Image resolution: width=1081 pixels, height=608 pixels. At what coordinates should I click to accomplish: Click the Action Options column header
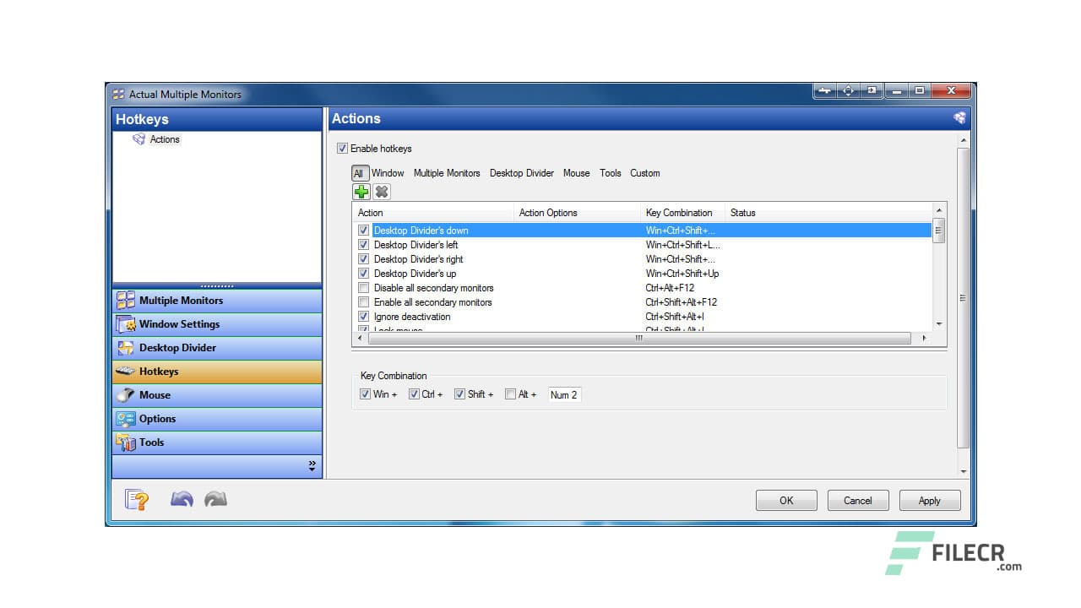[578, 213]
